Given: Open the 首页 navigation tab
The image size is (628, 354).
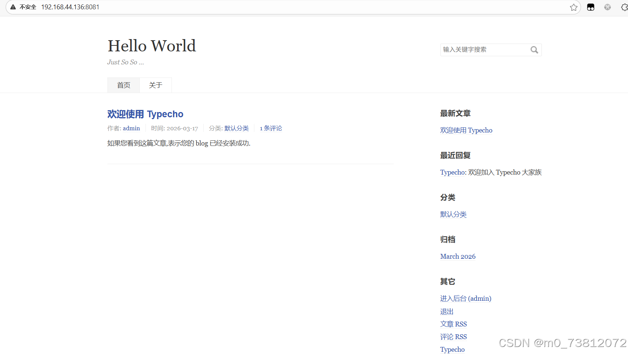Looking at the screenshot, I should [123, 85].
